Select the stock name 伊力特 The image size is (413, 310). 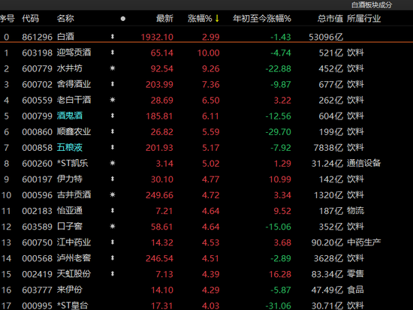(x=70, y=179)
